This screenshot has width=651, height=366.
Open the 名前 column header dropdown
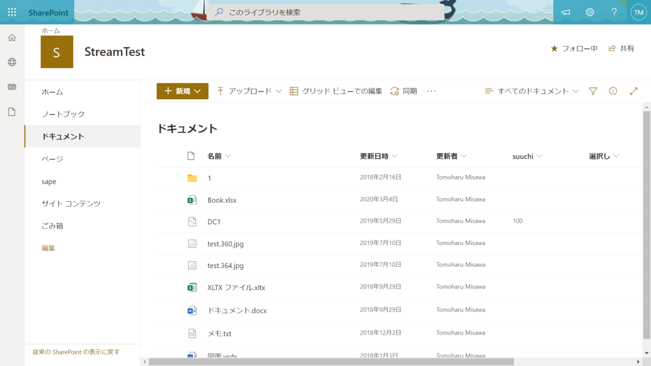(219, 156)
